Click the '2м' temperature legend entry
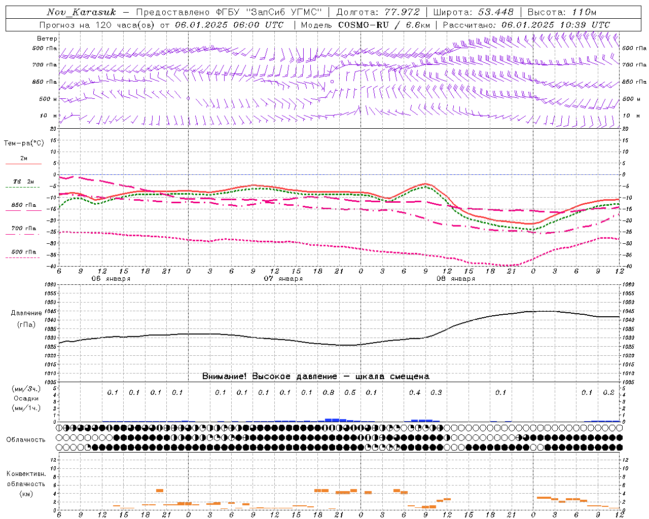Image resolution: width=649 pixels, height=519 pixels. point(24,159)
